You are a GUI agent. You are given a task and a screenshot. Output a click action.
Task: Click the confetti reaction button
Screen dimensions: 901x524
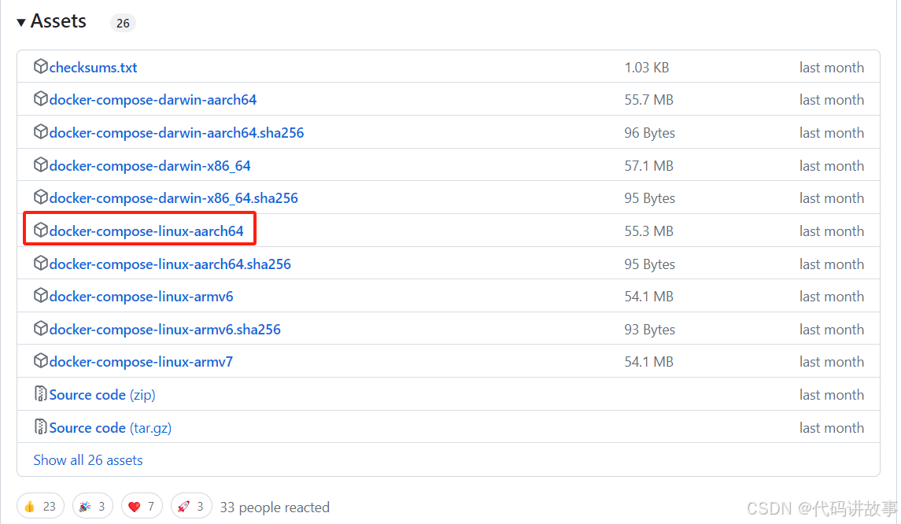(92, 505)
